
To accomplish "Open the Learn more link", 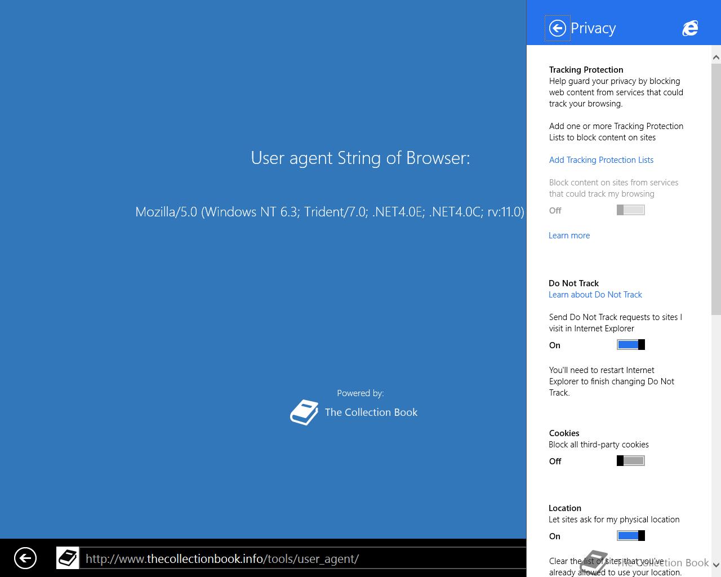I will click(x=569, y=236).
